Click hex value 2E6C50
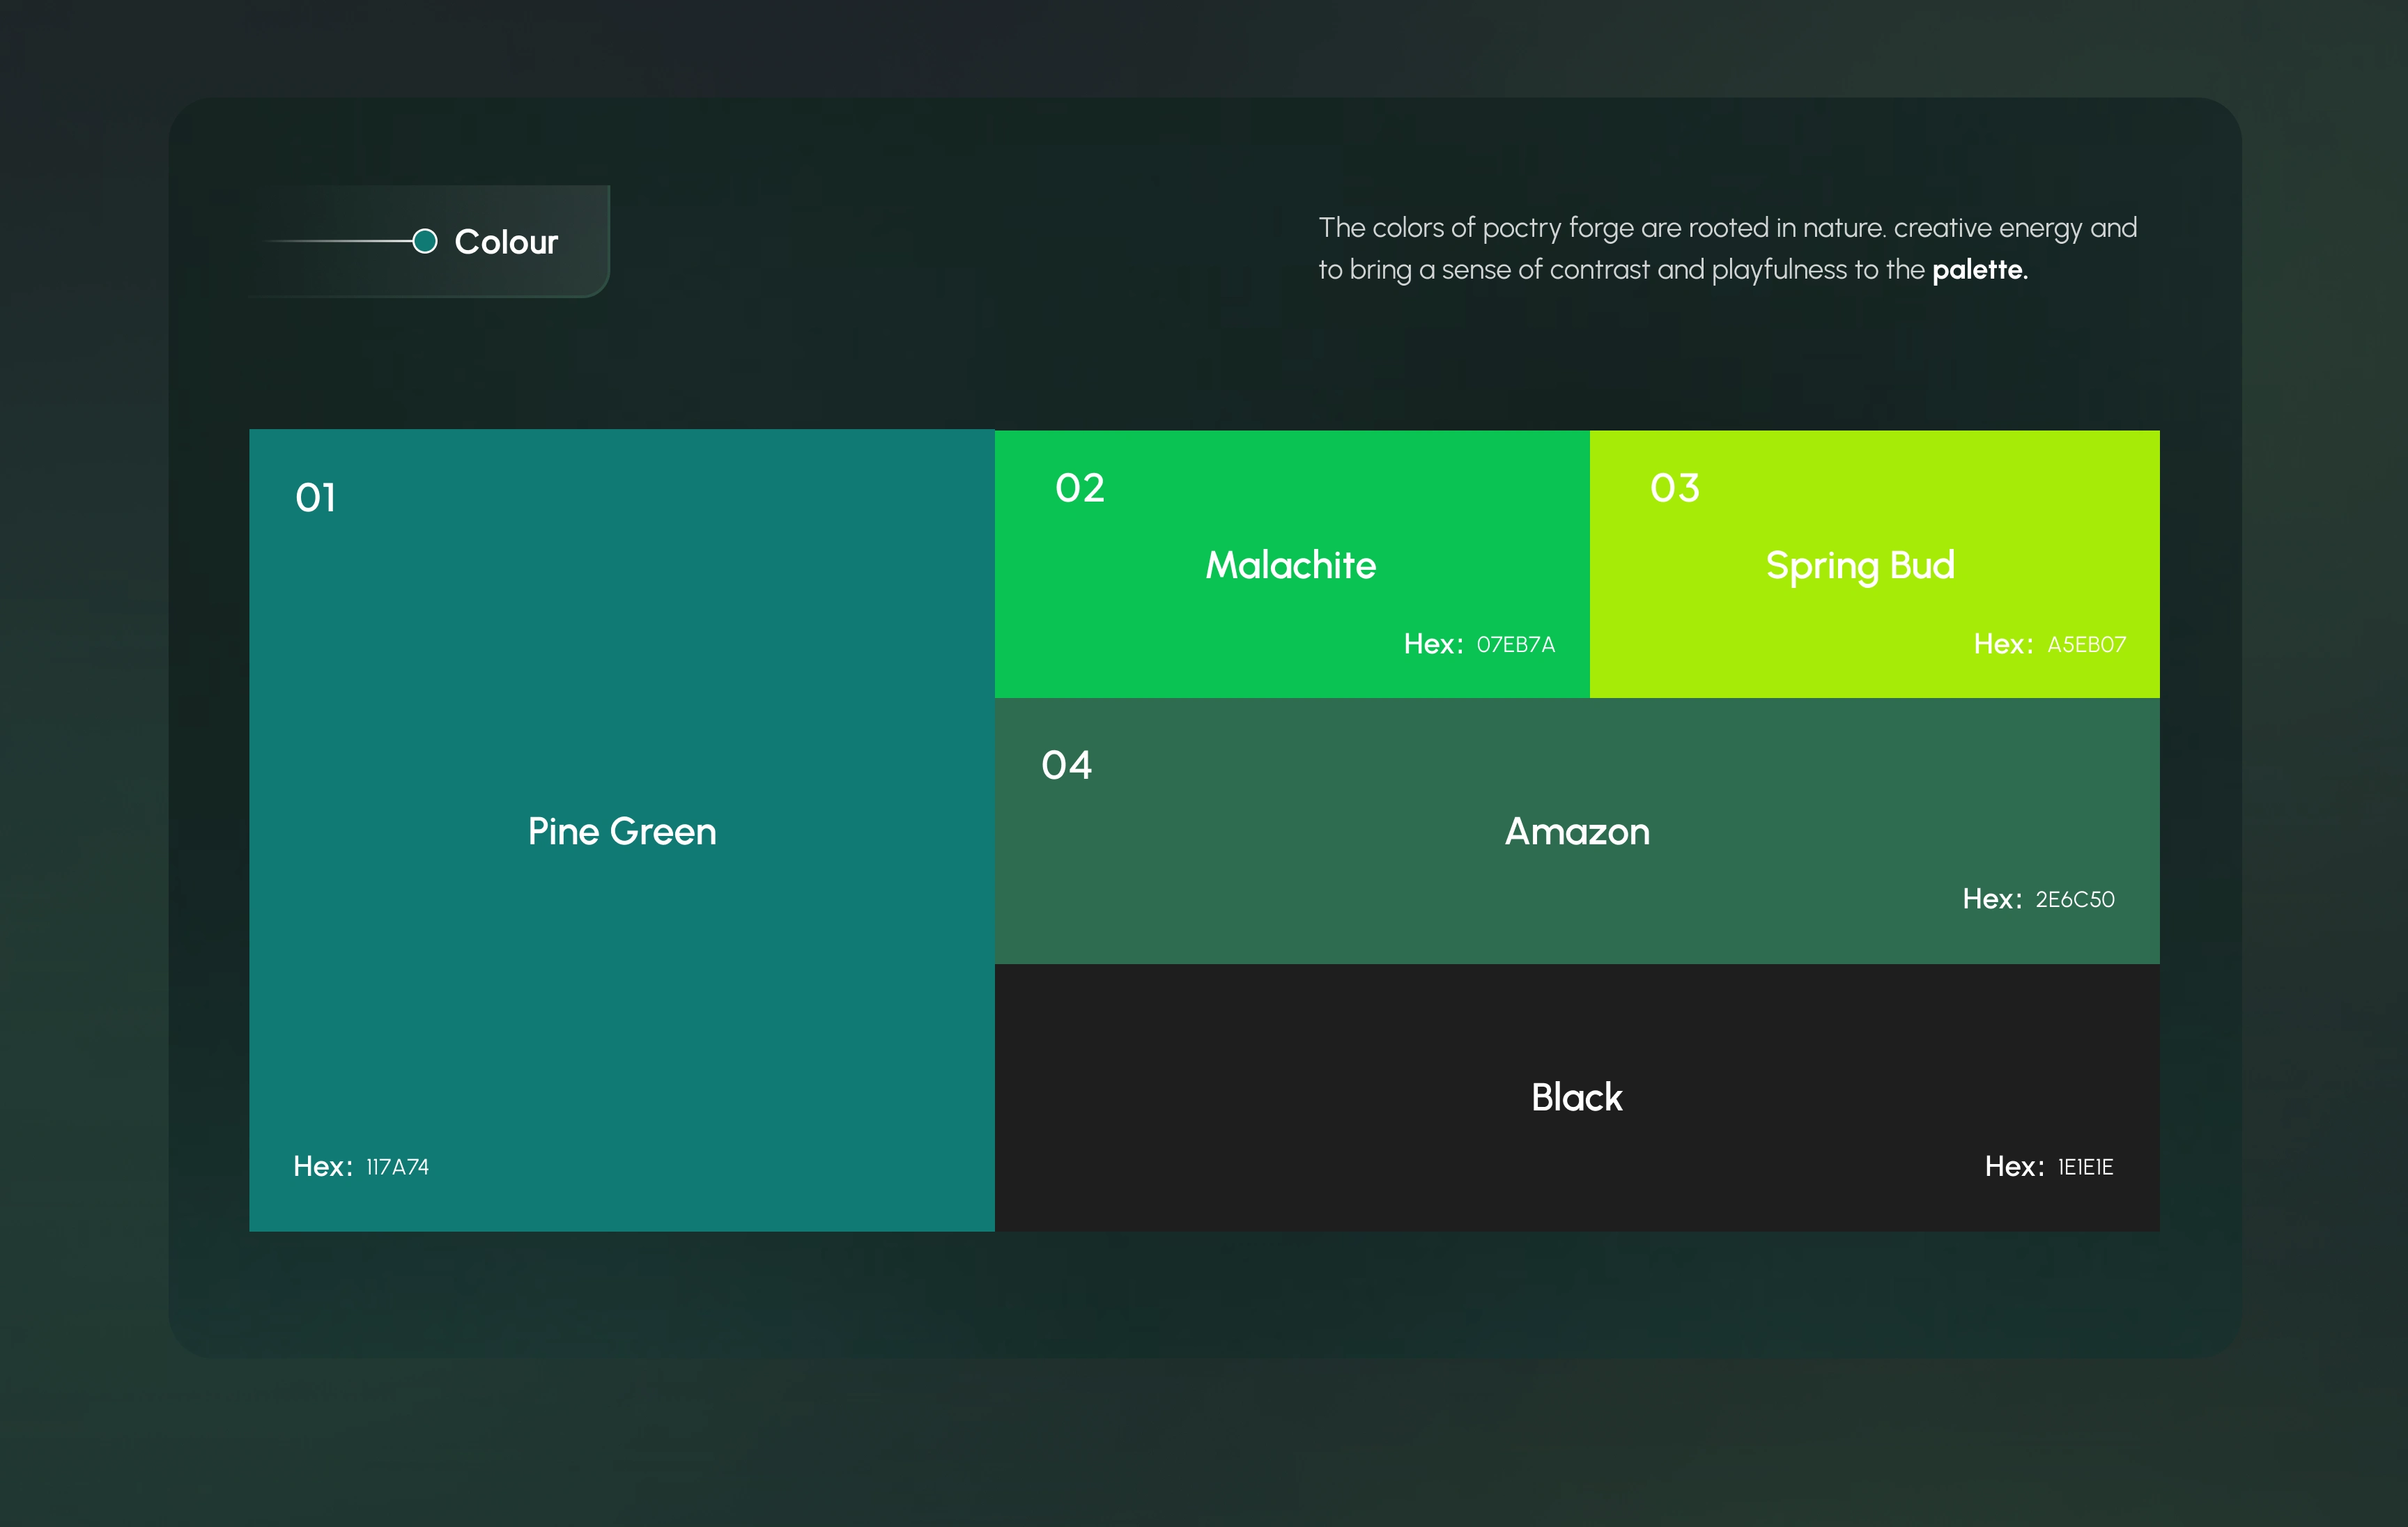Screen dimensions: 2408x1527 [x=2075, y=900]
